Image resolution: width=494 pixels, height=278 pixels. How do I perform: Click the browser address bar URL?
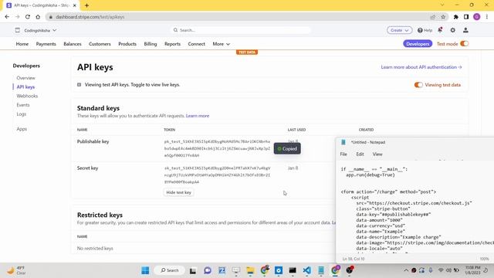click(90, 17)
